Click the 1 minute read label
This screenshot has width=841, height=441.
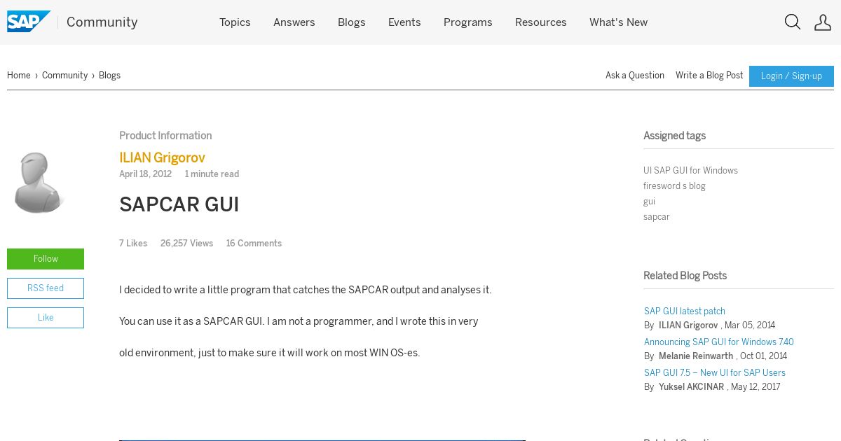pos(212,174)
